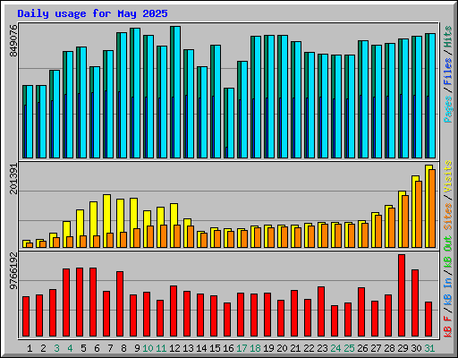Click green day label 11 on x-axis
Image resolution: width=458 pixels, height=358 pixels.
(x=161, y=348)
